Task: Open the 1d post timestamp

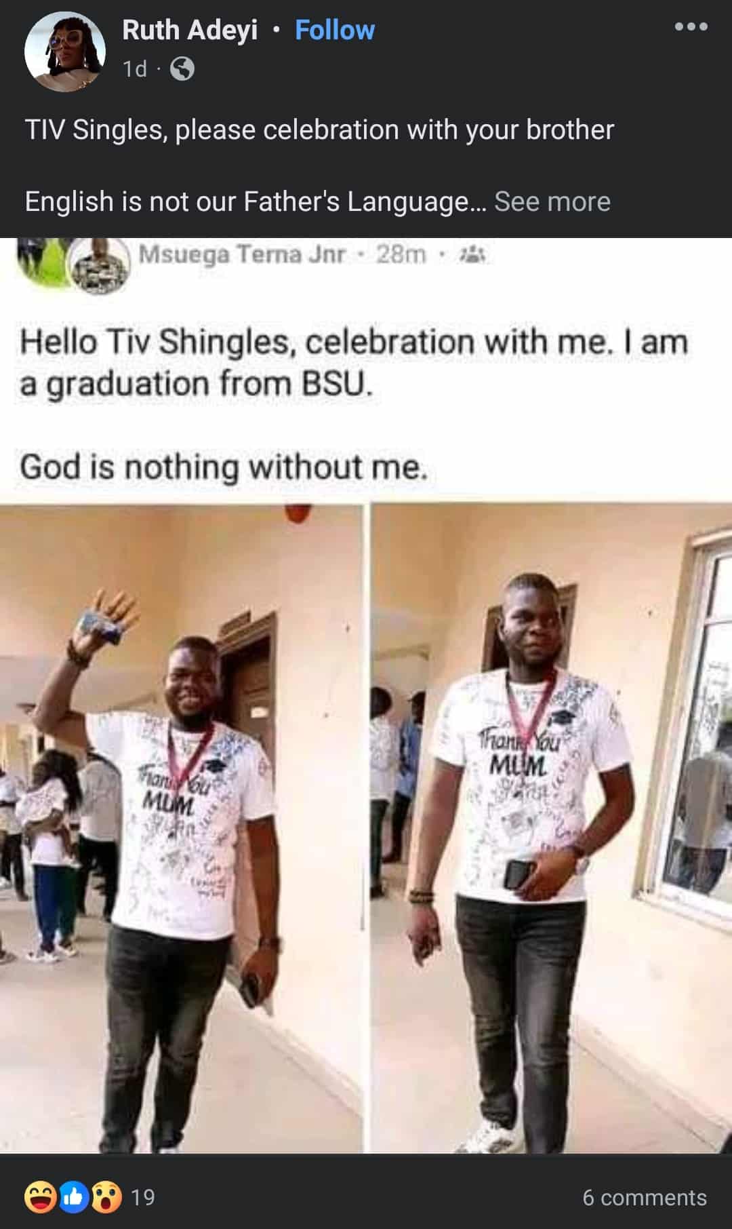Action: (135, 69)
